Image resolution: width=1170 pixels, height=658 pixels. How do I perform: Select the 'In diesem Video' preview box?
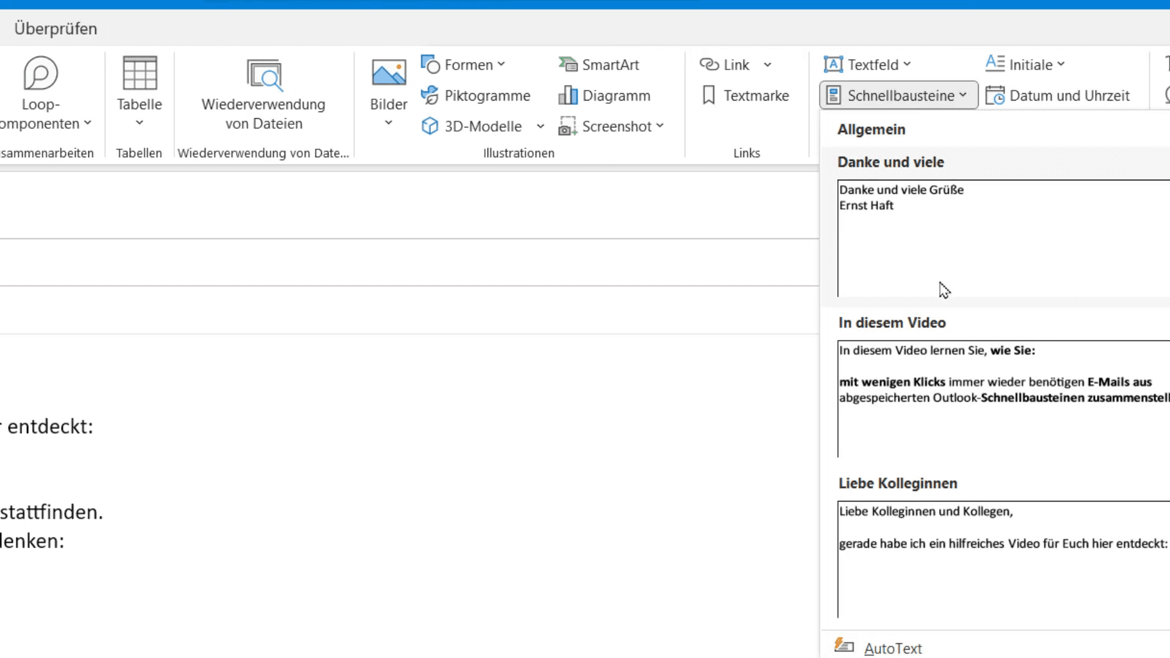999,396
